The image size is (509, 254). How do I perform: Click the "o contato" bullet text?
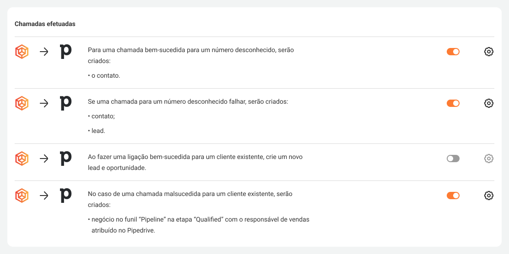[105, 75]
